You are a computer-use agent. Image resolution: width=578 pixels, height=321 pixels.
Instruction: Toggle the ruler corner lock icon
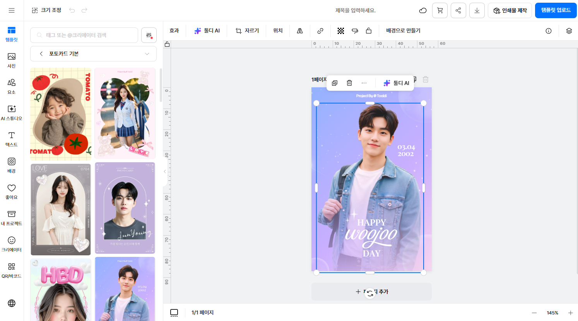click(x=167, y=44)
